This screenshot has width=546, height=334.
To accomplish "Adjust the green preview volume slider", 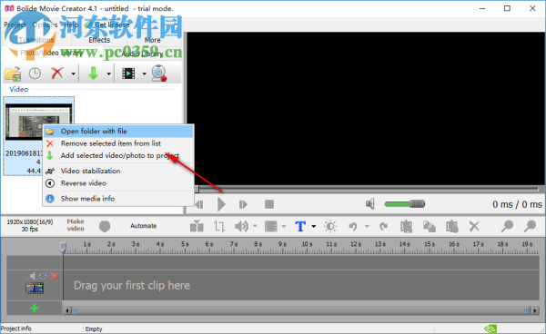I will pos(405,204).
